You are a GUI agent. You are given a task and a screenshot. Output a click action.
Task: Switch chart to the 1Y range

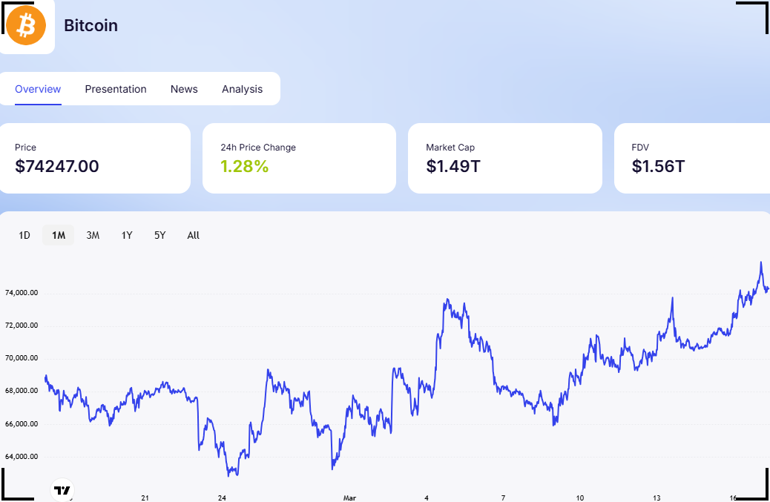point(127,235)
